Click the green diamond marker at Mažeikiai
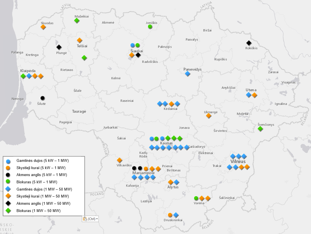 (x=77, y=21)
